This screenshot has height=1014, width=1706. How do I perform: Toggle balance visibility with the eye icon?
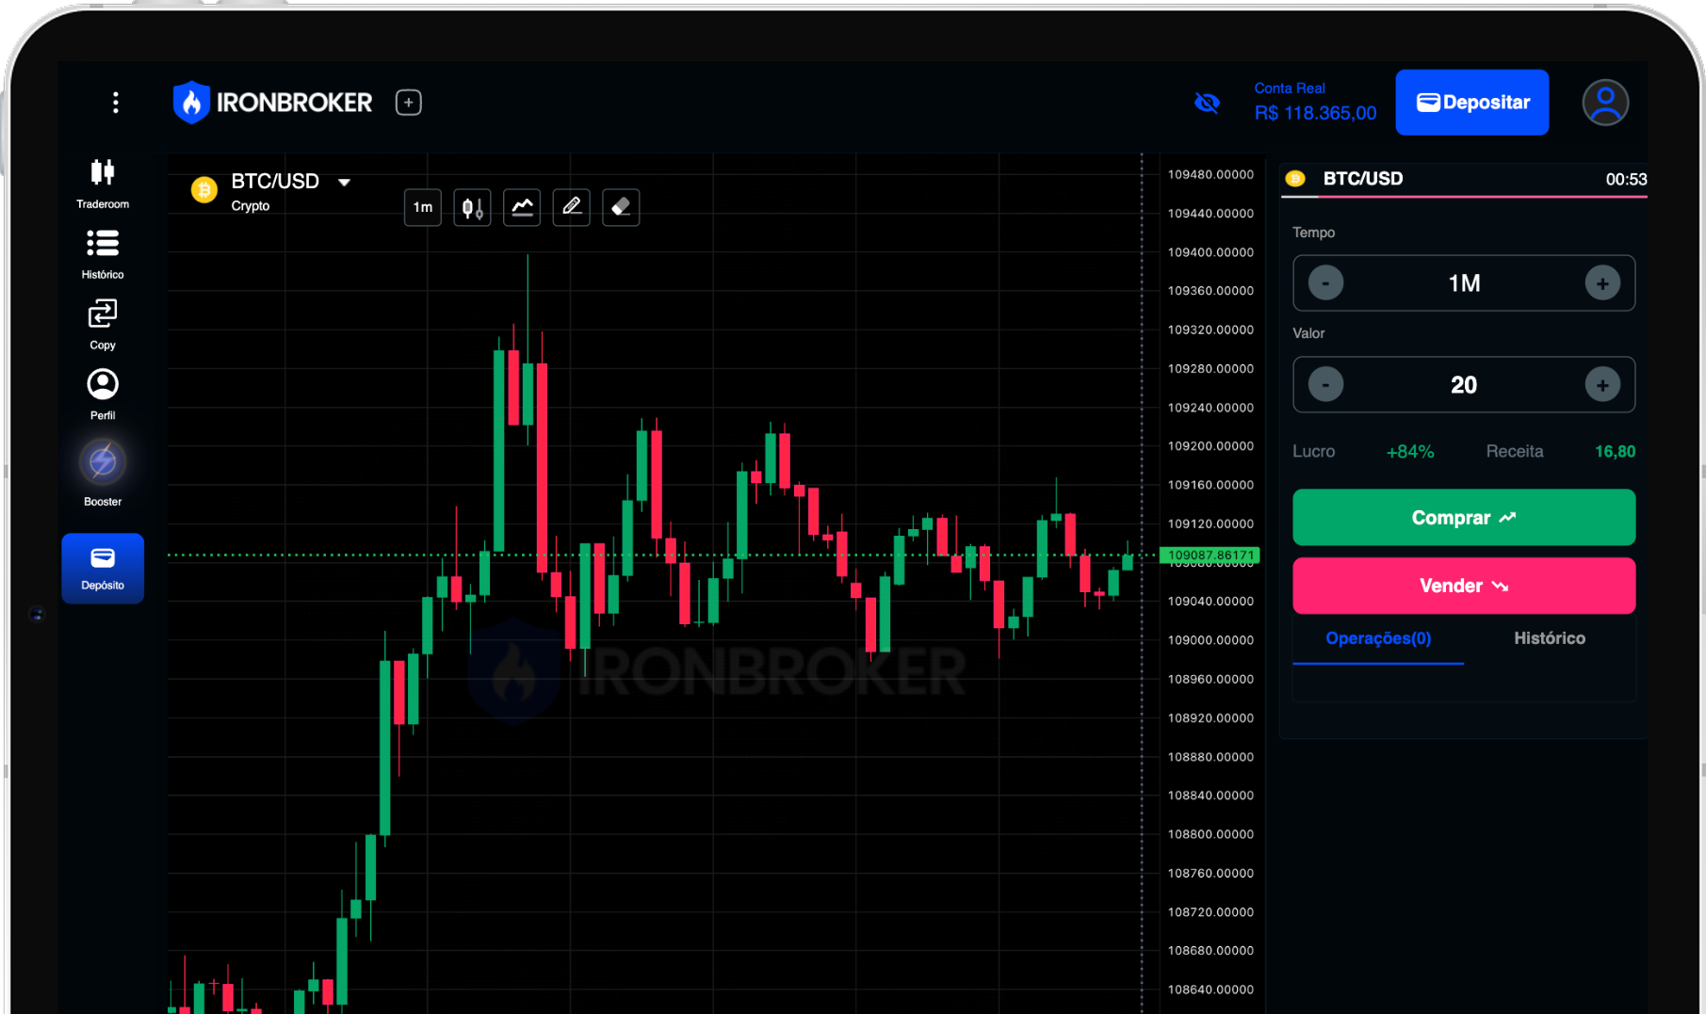coord(1207,102)
